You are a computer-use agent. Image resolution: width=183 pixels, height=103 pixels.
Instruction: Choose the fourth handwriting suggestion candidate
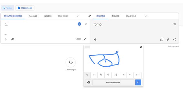pos(108,75)
